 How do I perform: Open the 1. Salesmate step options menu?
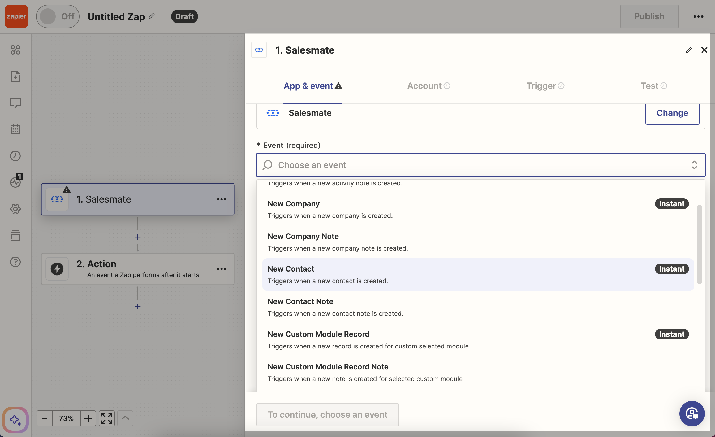[x=221, y=199]
